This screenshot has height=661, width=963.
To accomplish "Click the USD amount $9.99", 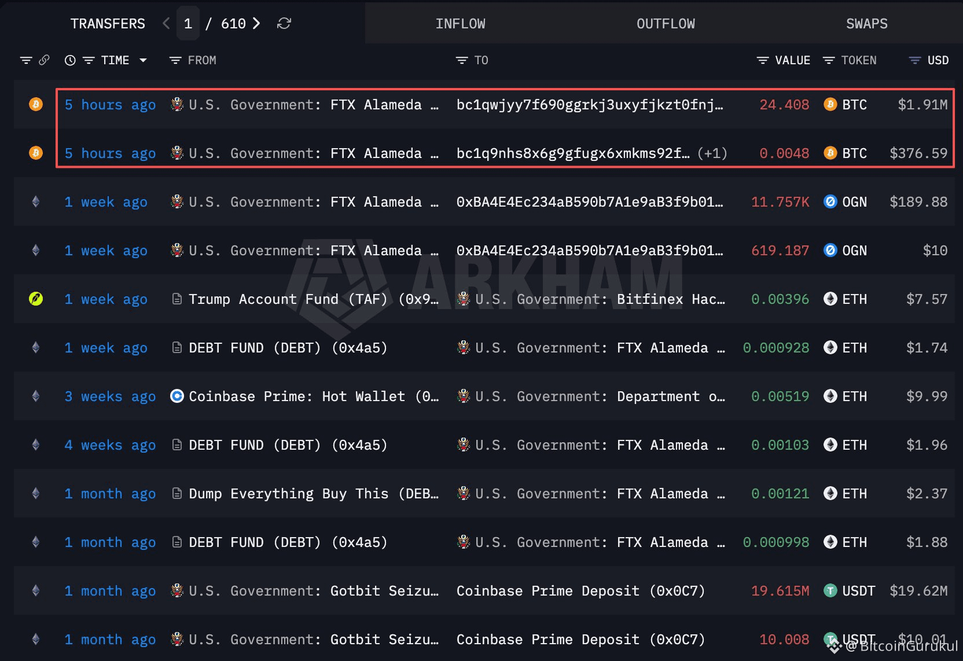I will click(927, 396).
